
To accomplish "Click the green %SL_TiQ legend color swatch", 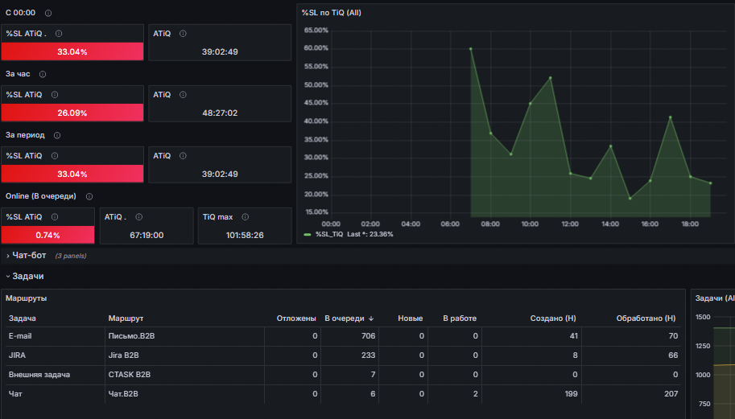I will pos(307,235).
